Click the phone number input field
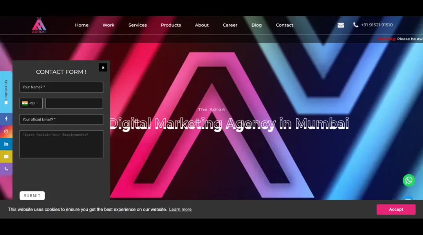 pos(74,103)
